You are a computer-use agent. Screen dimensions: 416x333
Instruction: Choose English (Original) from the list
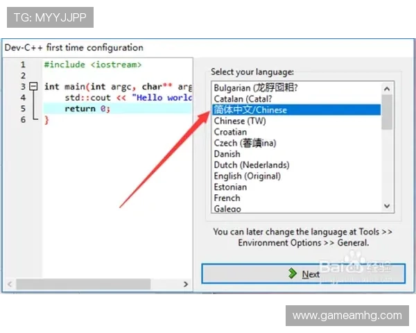click(248, 176)
